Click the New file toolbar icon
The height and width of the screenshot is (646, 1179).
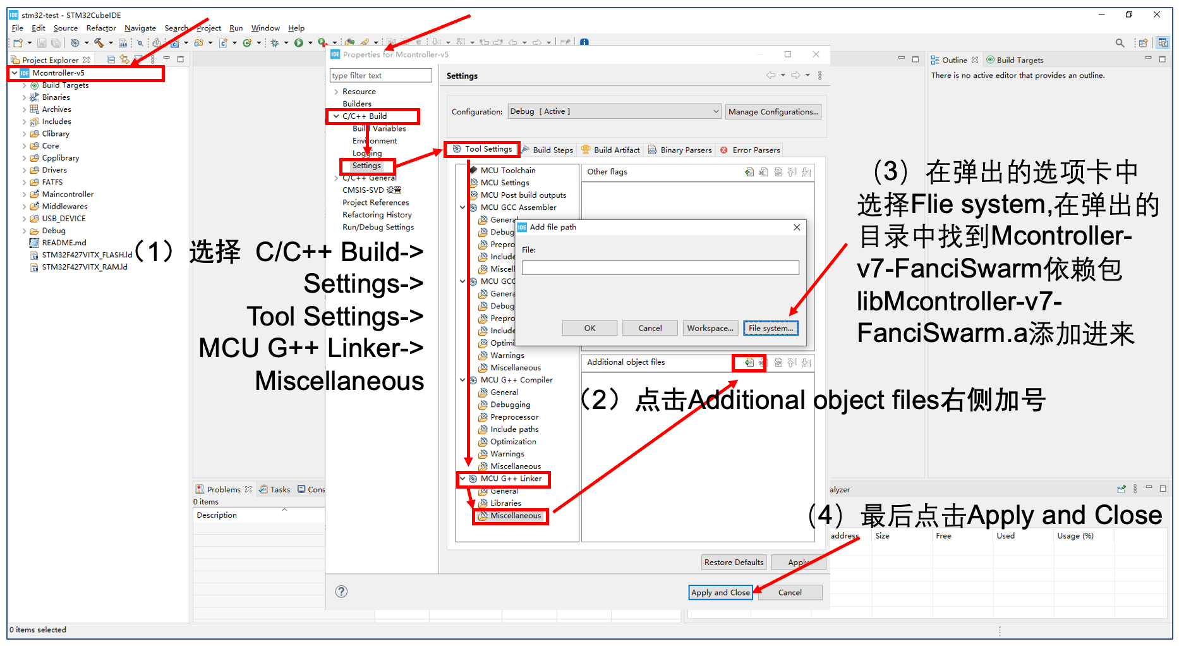point(18,43)
